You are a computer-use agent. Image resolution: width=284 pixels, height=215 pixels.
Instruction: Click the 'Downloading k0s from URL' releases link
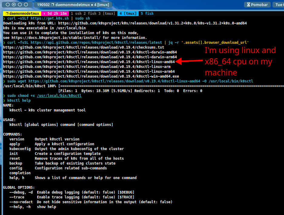tap(152, 23)
